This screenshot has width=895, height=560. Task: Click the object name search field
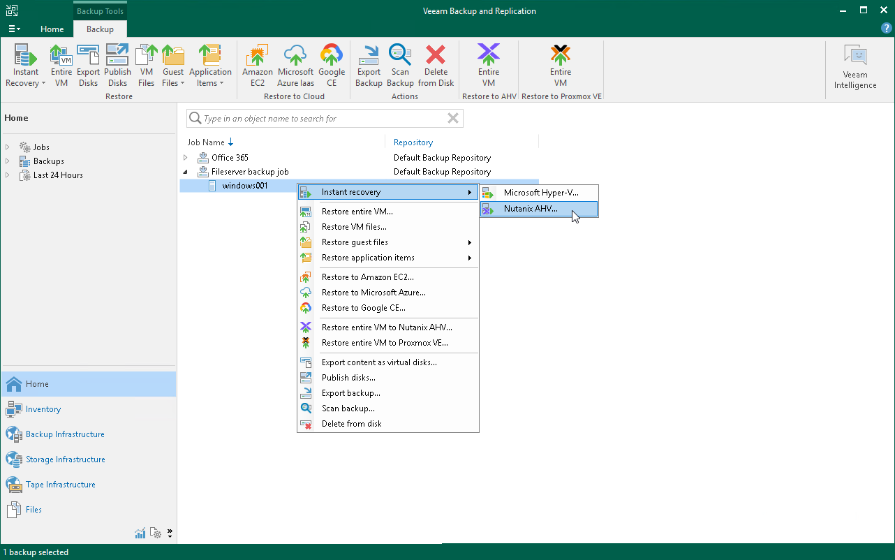tap(325, 119)
